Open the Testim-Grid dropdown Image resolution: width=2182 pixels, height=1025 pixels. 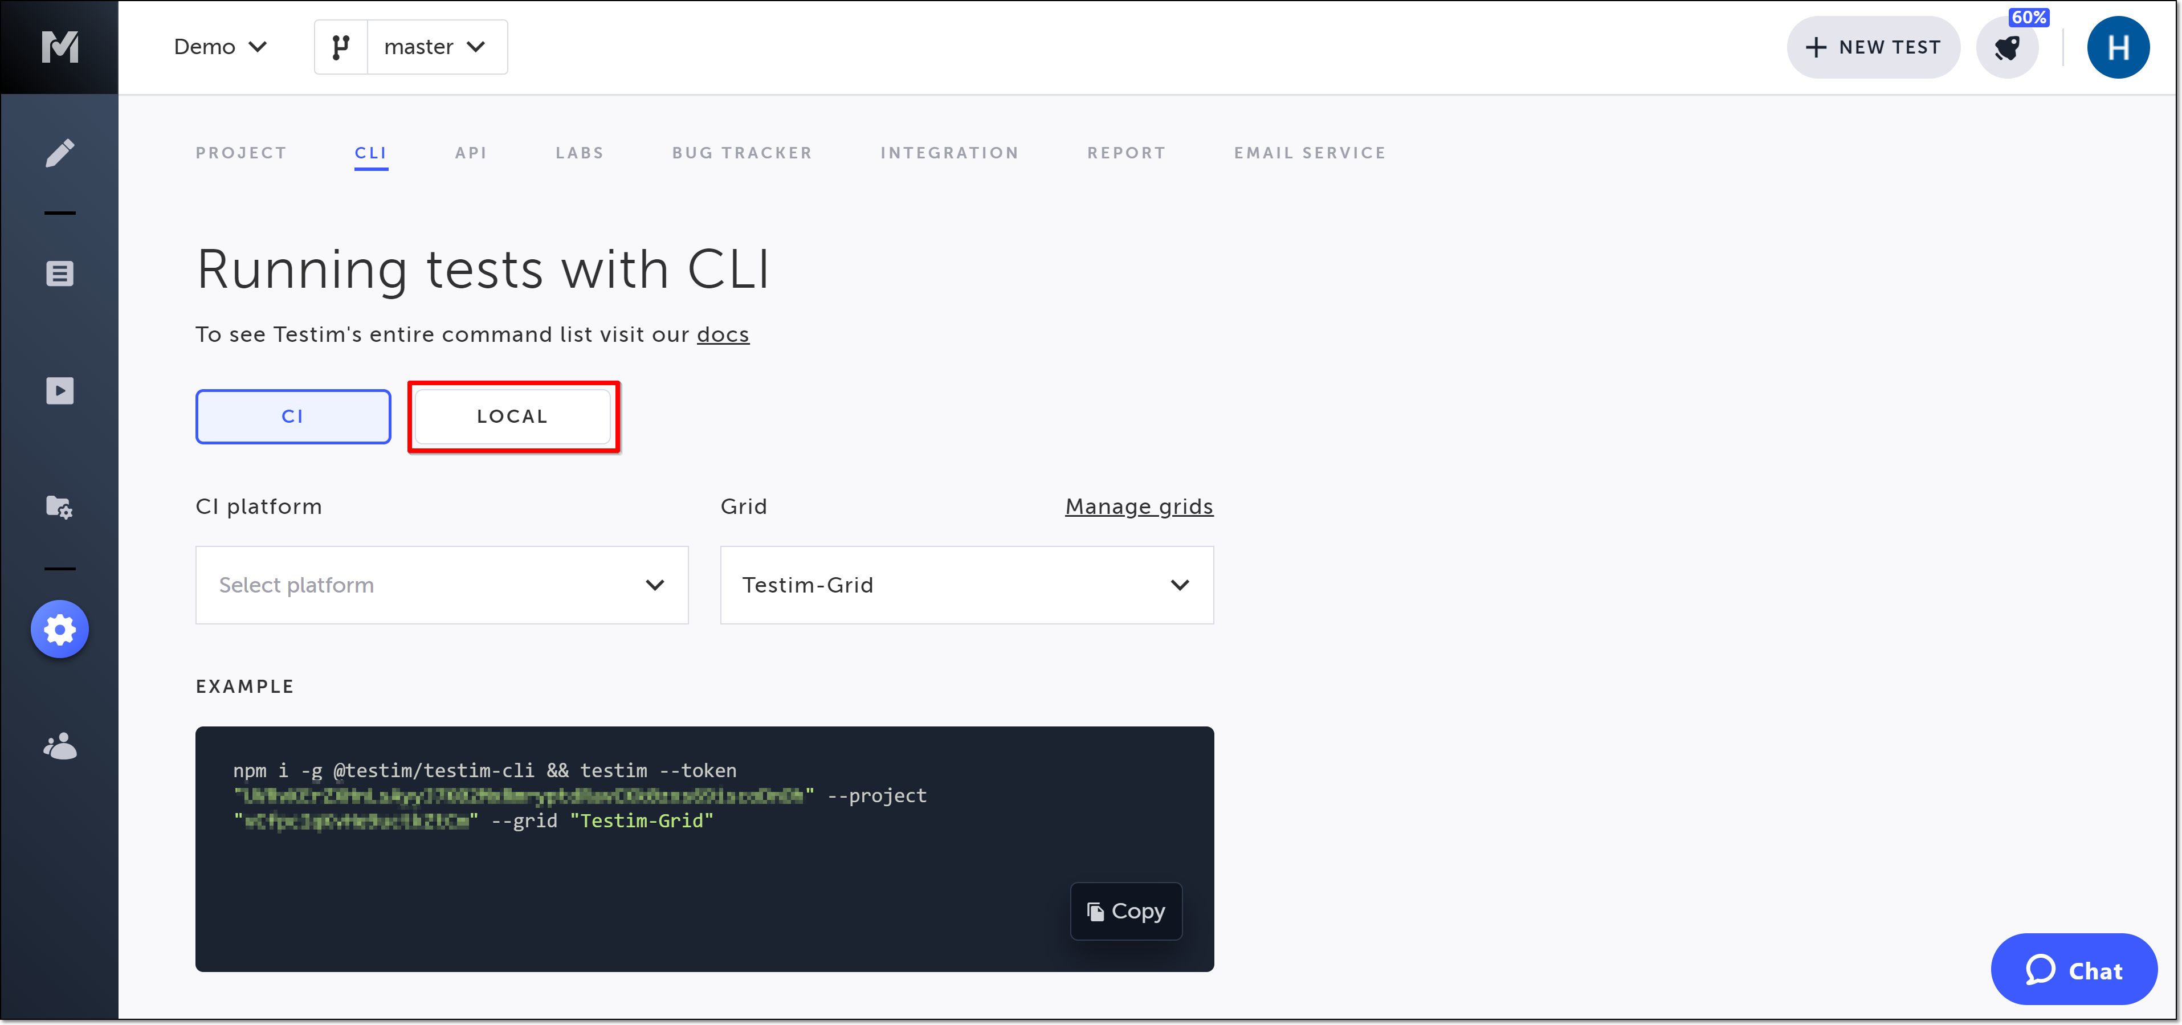click(966, 585)
